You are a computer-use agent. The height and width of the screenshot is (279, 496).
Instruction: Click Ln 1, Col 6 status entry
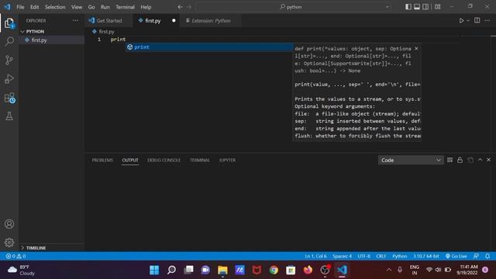coord(315,256)
